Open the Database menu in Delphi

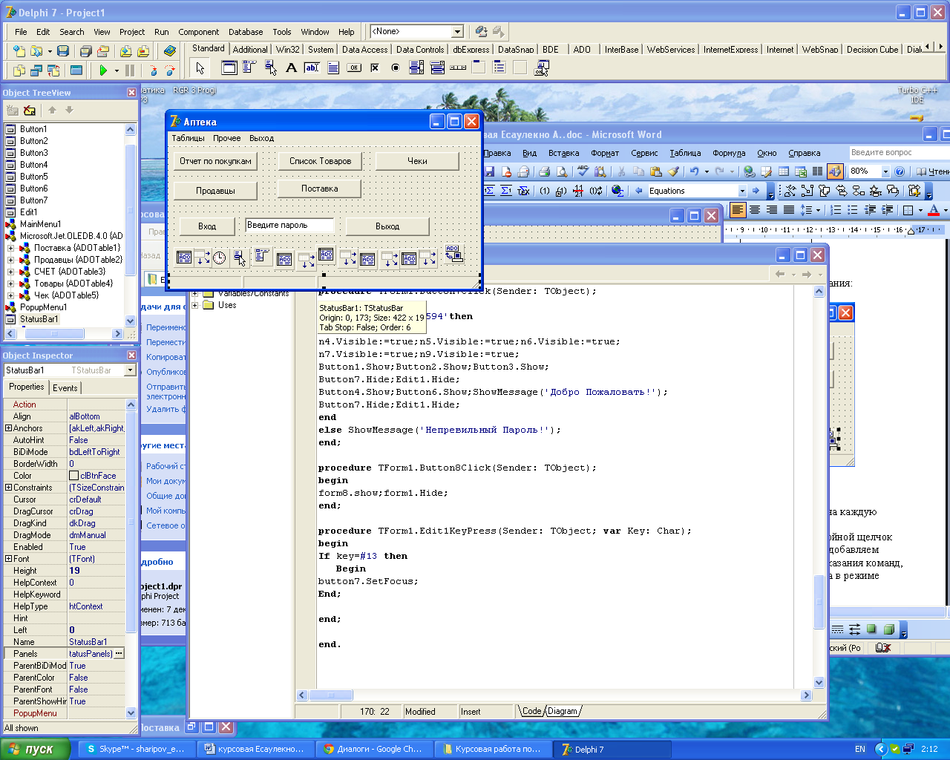[x=246, y=32]
